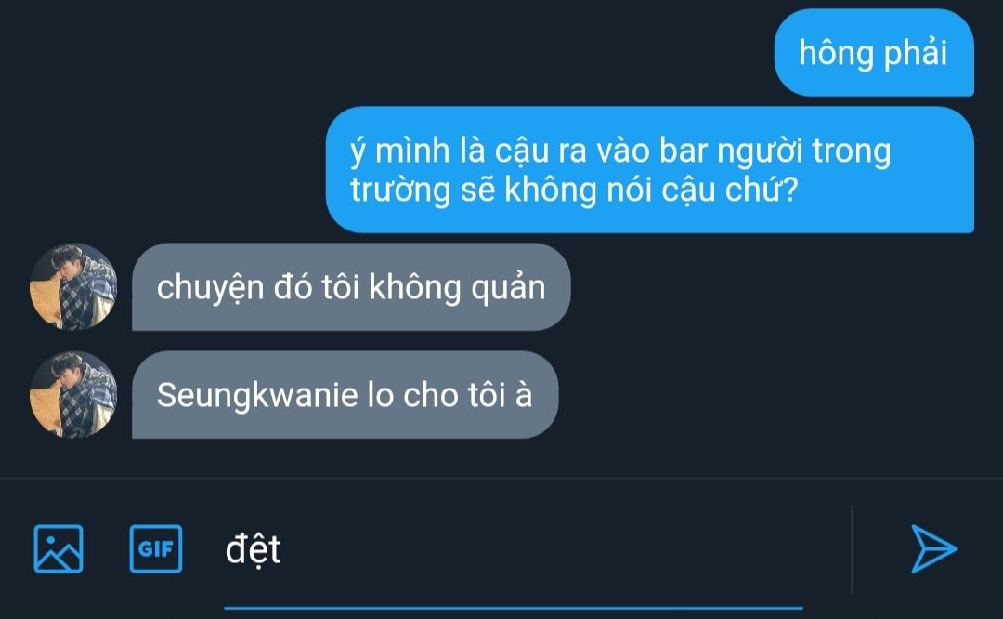Select the "Seungkwanie lo cho tôi à" message
The width and height of the screenshot is (1003, 619).
point(345,394)
